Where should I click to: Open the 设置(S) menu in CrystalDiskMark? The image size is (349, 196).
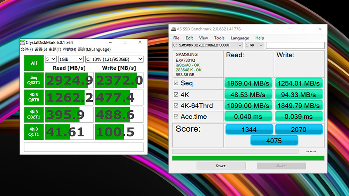tap(41, 49)
